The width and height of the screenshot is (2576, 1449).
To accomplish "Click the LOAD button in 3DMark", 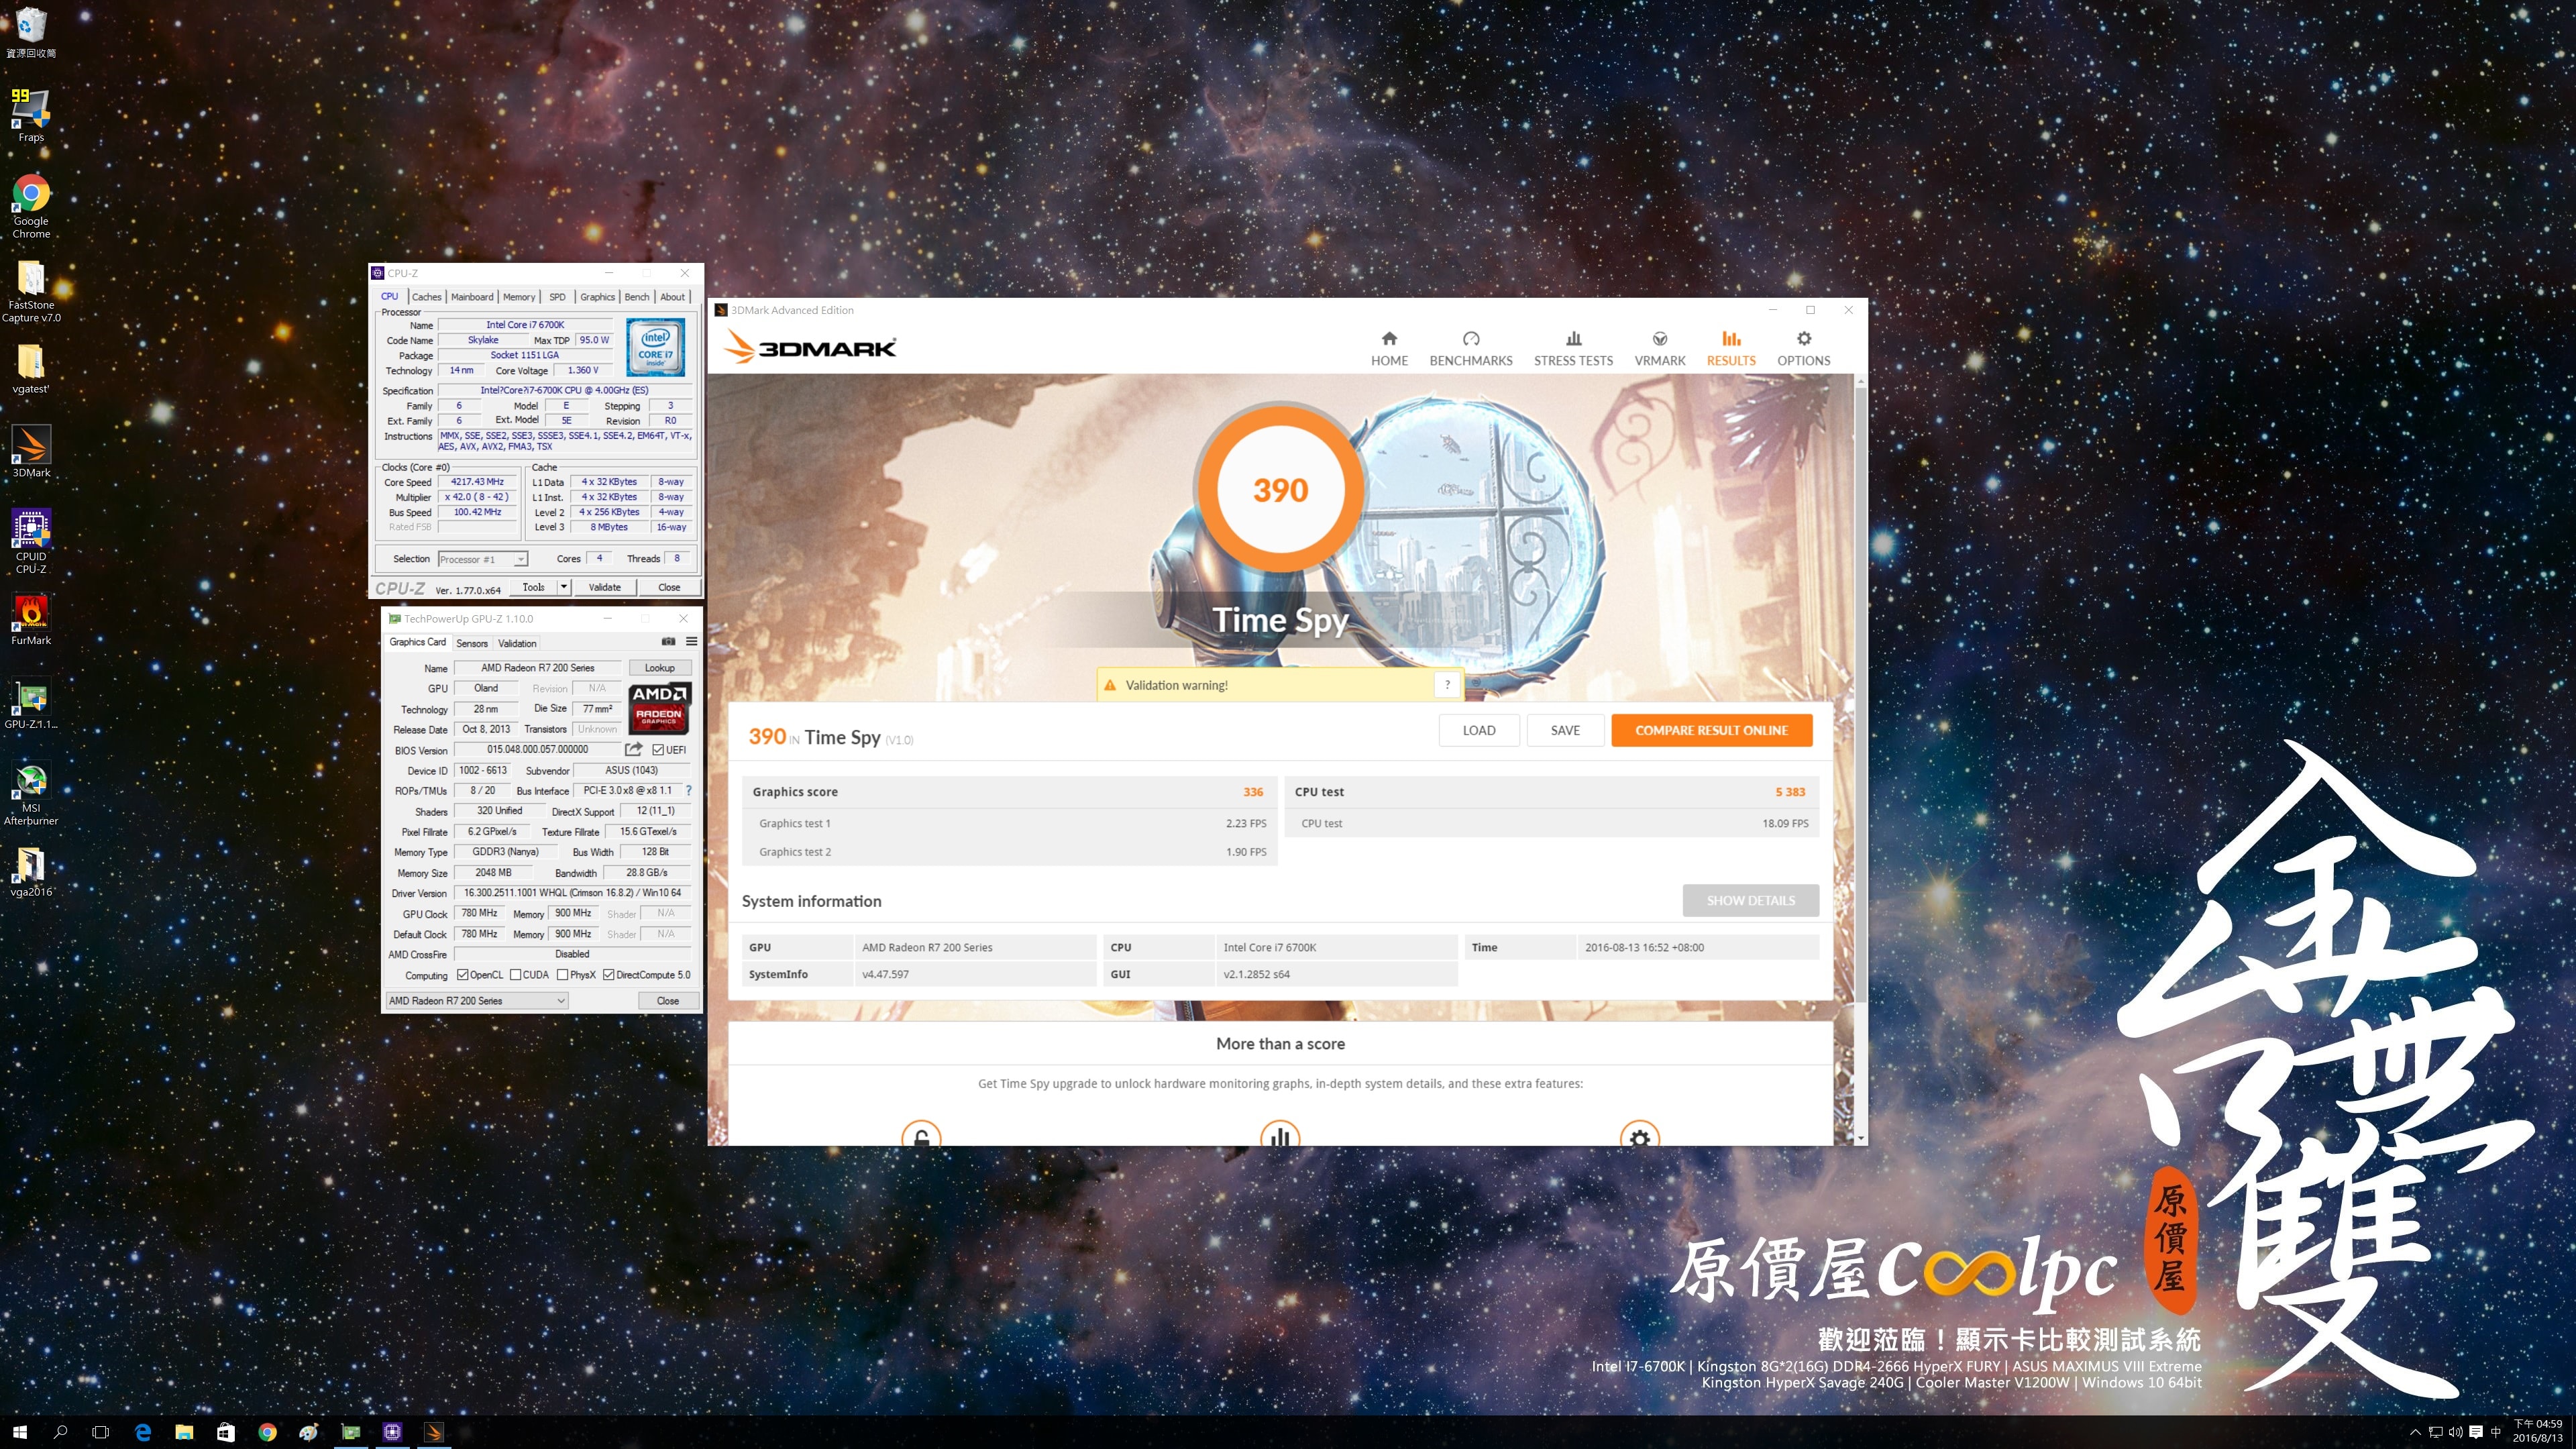I will pos(1479,730).
